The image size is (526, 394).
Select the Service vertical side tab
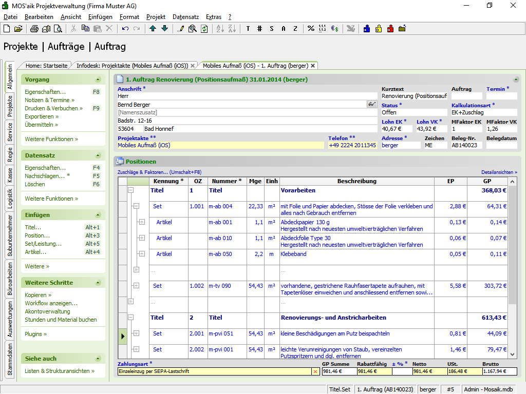click(10, 131)
